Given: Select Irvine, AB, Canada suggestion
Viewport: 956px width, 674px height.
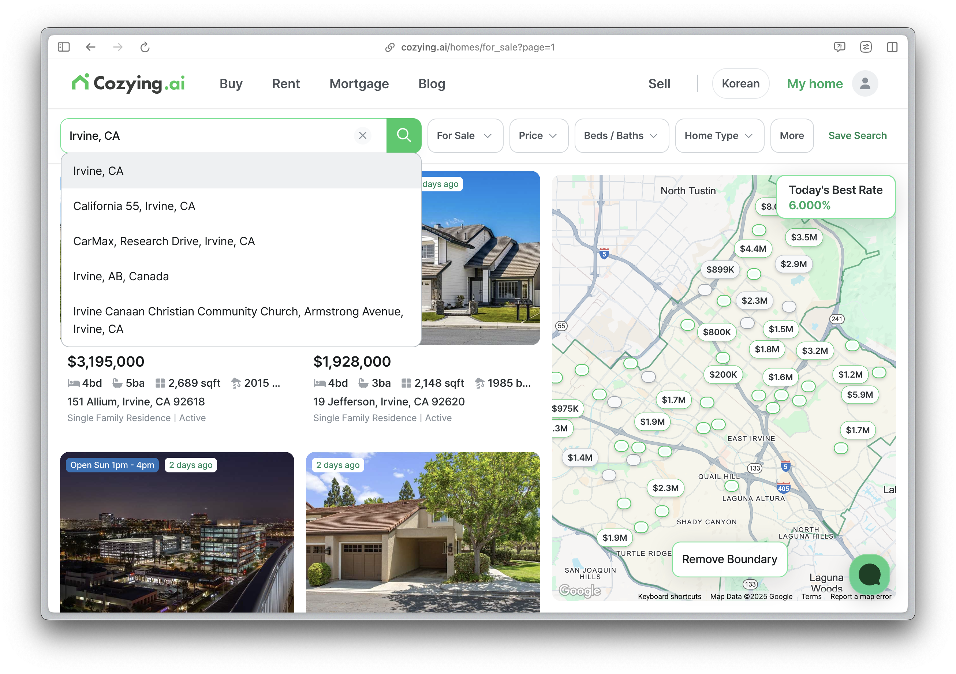Looking at the screenshot, I should pos(121,276).
